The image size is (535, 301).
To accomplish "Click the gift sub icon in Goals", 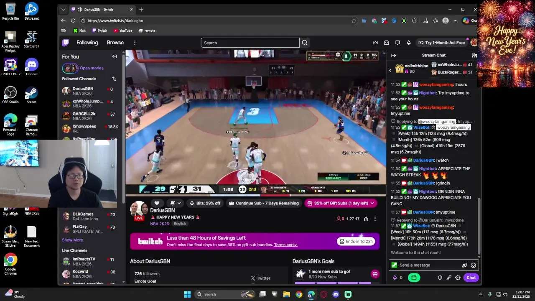I will pos(375,274).
